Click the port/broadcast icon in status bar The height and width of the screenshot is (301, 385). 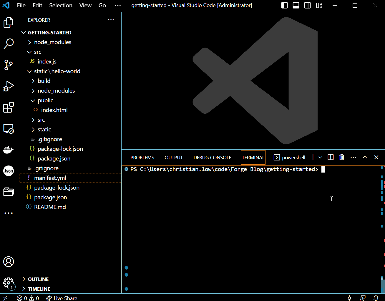(349, 298)
